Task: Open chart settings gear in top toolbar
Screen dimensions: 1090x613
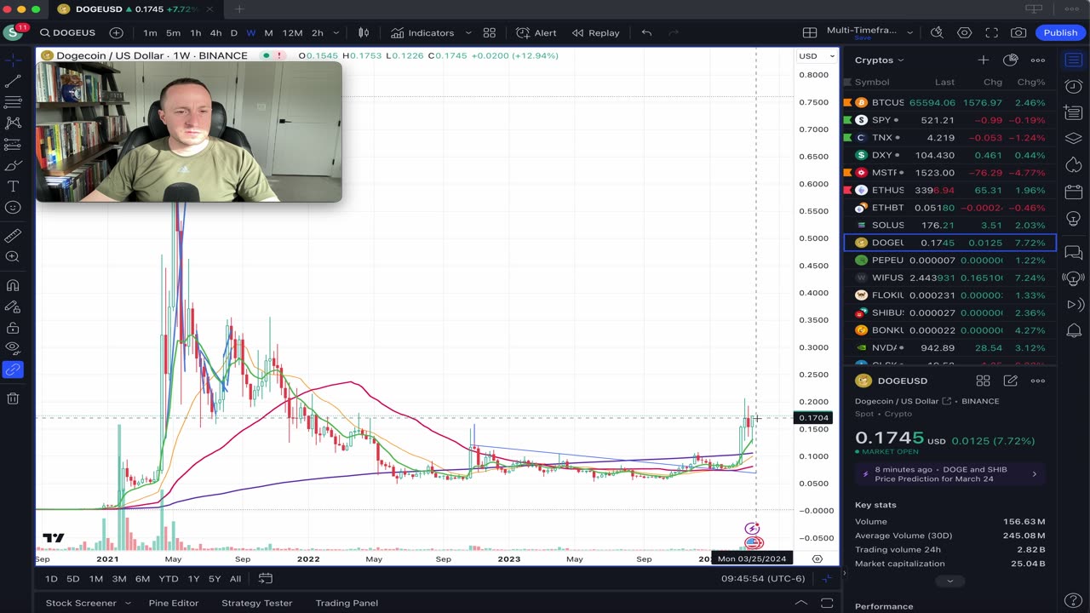Action: tap(964, 33)
